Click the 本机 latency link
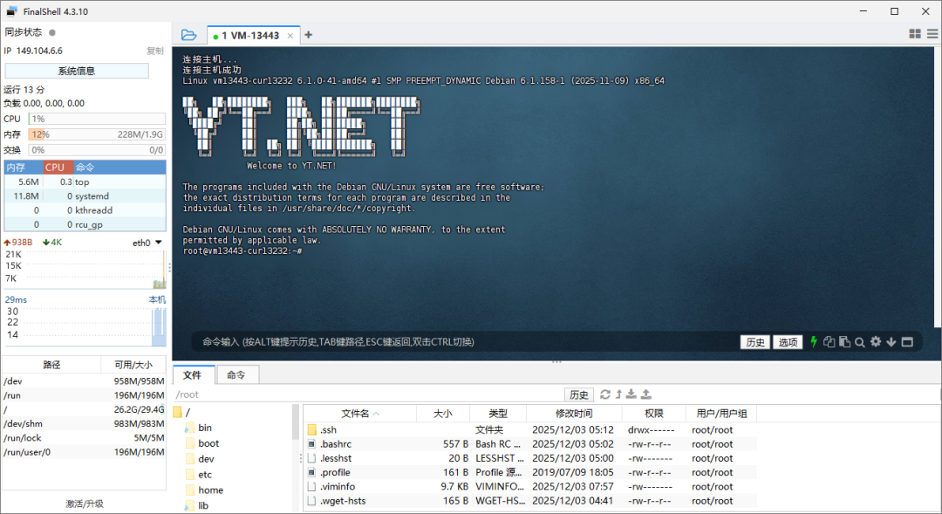 click(157, 299)
